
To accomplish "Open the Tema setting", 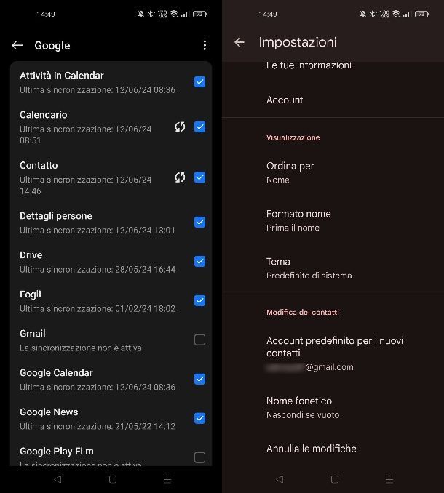I will point(333,268).
